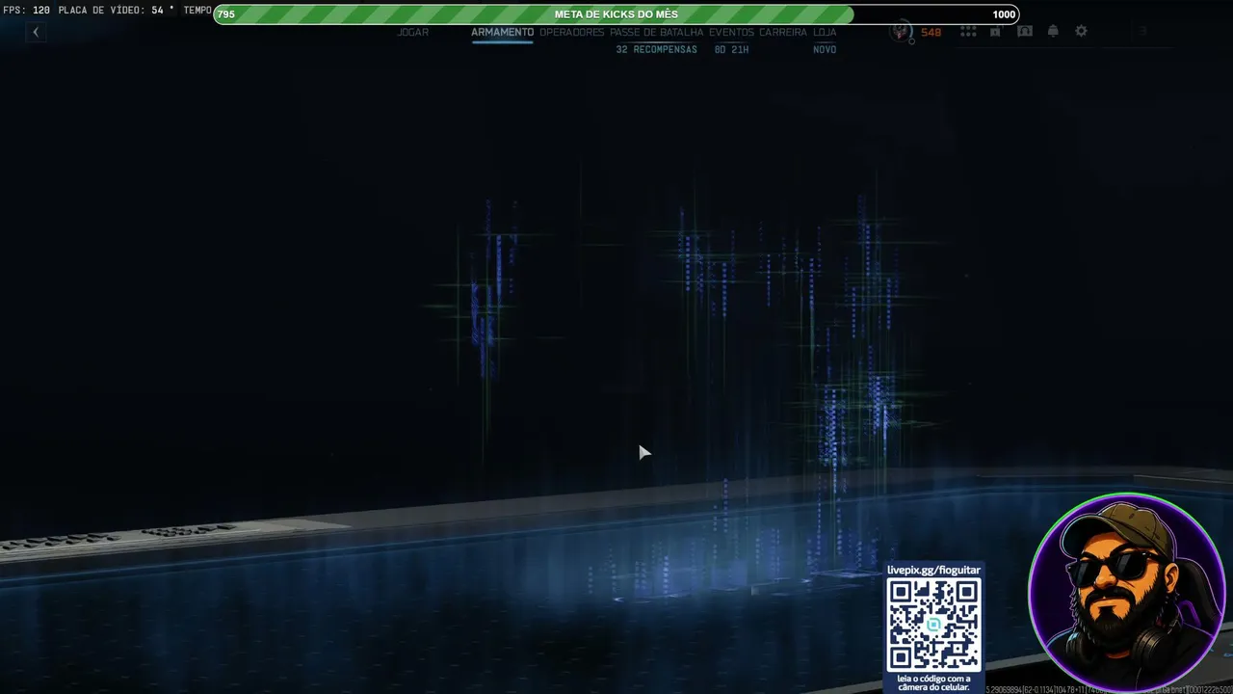Open the grid menu icon
The height and width of the screenshot is (694, 1233).
[x=968, y=32]
